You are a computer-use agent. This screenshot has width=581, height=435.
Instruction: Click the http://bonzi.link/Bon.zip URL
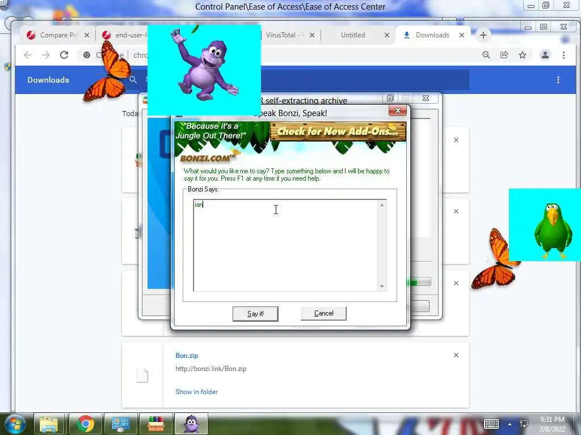211,369
